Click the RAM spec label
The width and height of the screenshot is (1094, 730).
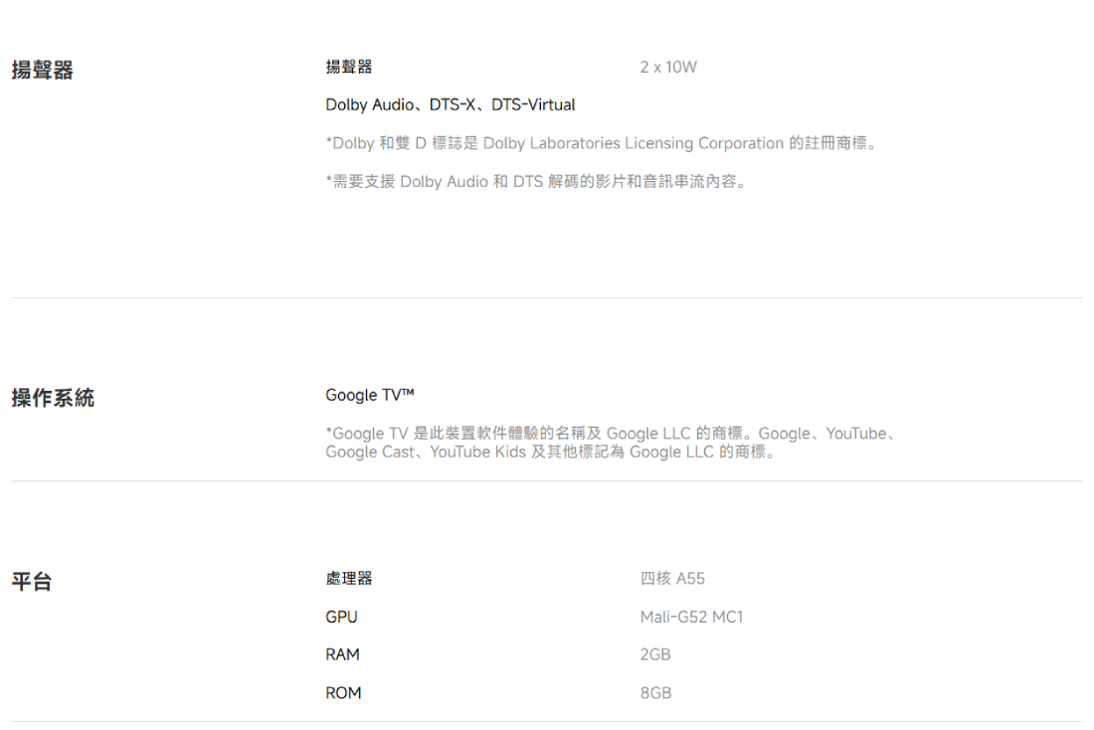tap(342, 654)
